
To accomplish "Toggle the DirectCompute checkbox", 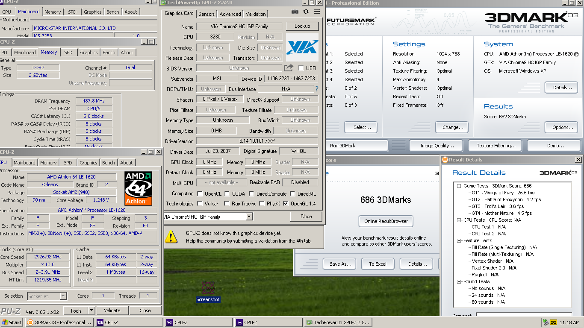I will [x=251, y=193].
